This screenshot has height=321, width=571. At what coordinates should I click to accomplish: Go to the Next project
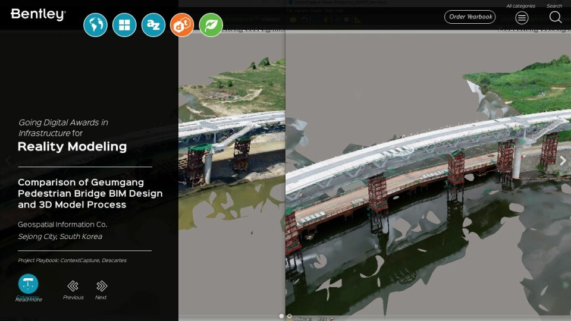click(x=101, y=290)
